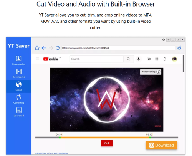Reload the page with refresh icon
Screen dimensions: 192x156
click(x=58, y=48)
